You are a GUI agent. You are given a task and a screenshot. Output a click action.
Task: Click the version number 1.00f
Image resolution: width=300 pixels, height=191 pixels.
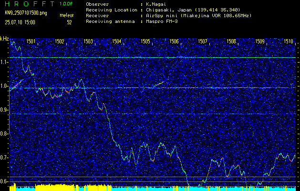point(66,4)
